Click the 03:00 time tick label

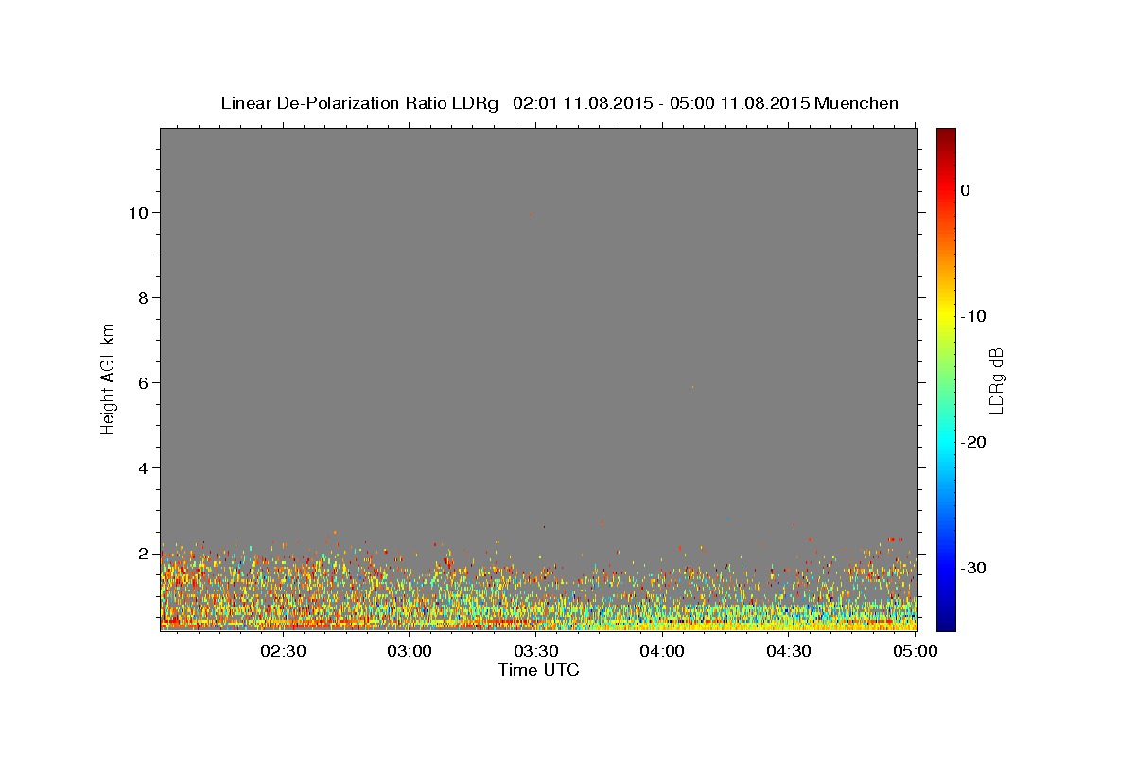tap(410, 651)
